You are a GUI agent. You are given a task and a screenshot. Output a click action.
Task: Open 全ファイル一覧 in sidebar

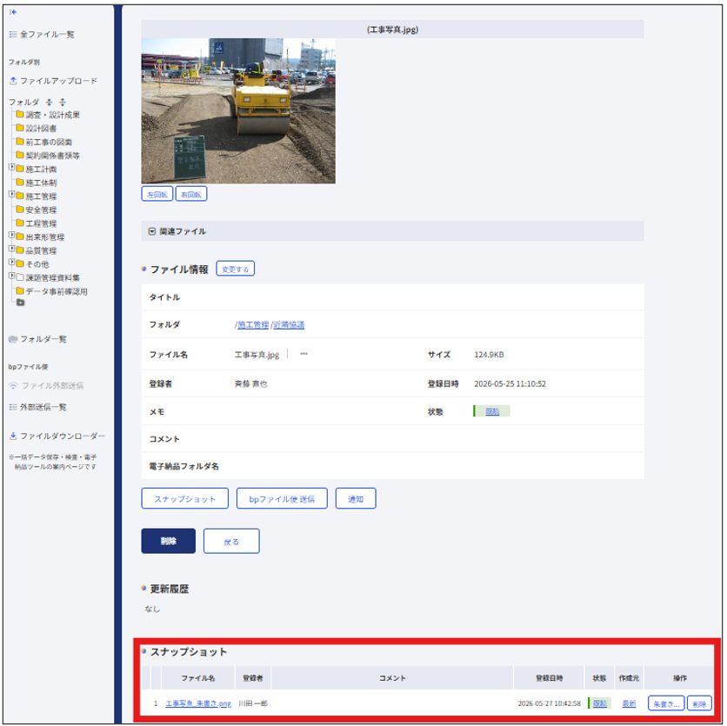47,34
